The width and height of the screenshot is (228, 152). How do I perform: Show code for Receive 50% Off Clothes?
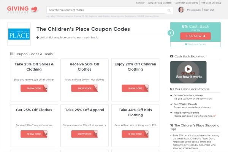click(x=84, y=88)
